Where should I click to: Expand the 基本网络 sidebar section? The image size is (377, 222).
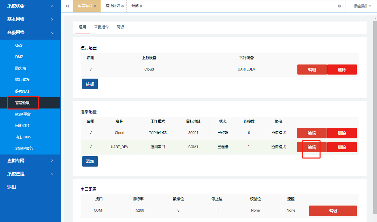pyautogui.click(x=30, y=19)
